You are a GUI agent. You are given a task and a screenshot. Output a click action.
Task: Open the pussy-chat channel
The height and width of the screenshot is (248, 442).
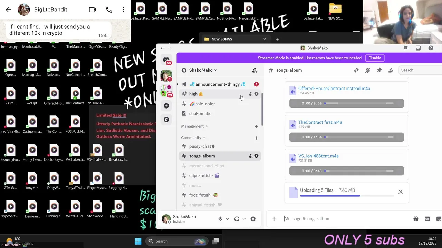[x=220, y=146]
